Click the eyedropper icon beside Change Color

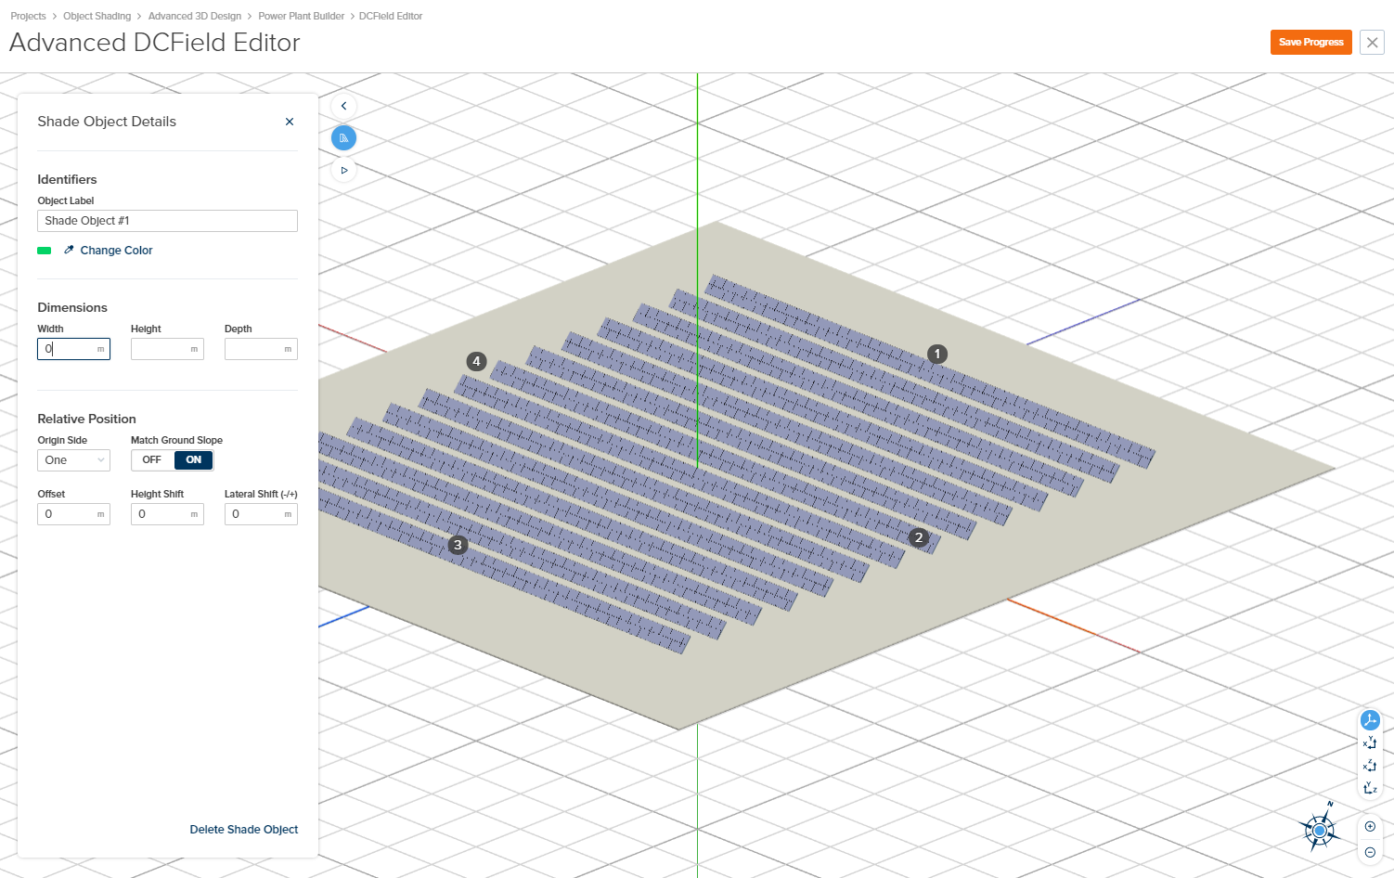[x=69, y=250]
